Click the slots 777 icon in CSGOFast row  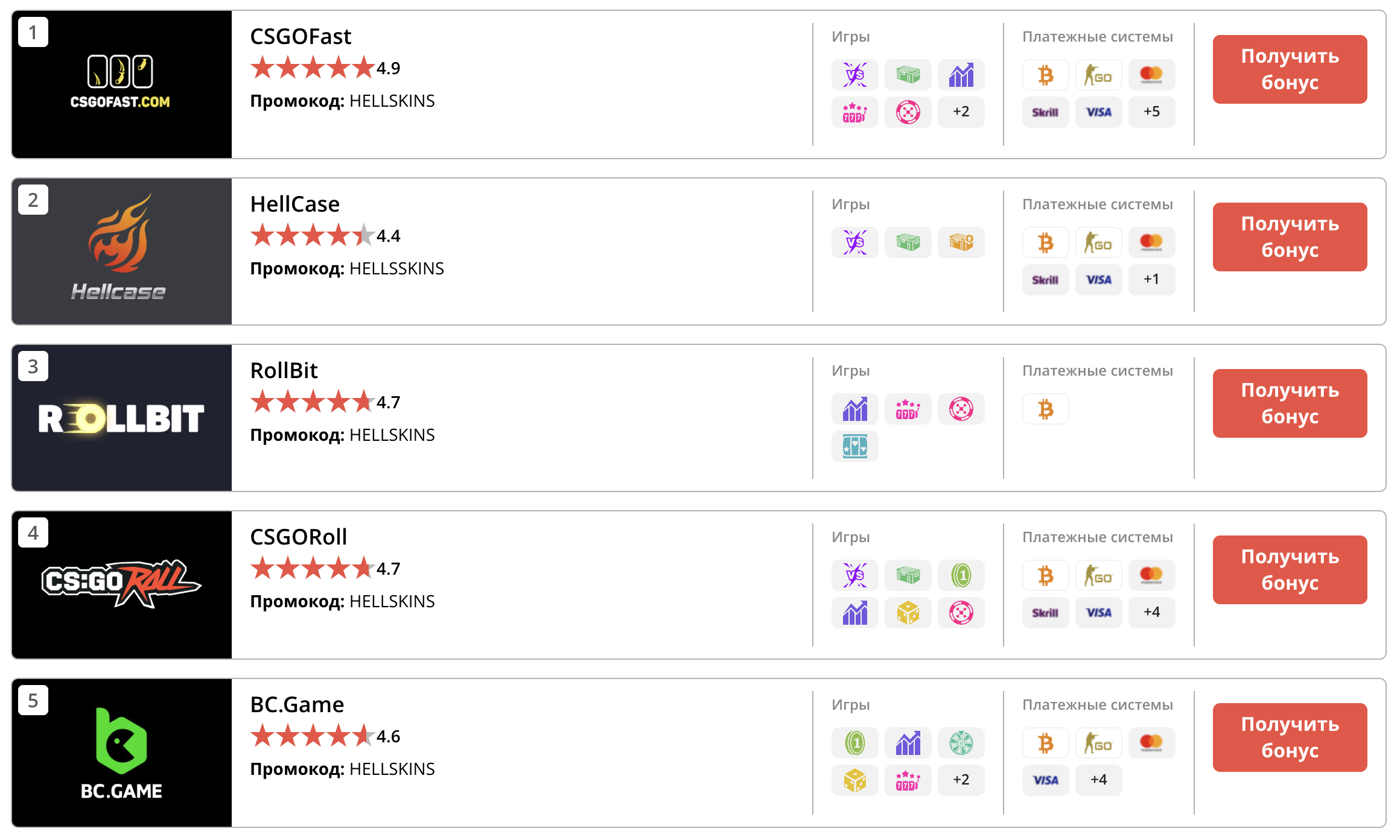(854, 112)
